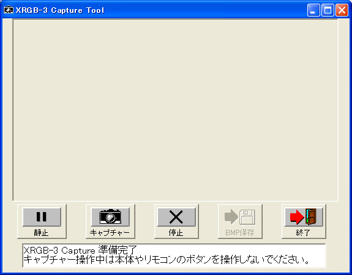Maximize the XRGB-3 Capture Tool window
This screenshot has width=352, height=275.
(x=328, y=10)
